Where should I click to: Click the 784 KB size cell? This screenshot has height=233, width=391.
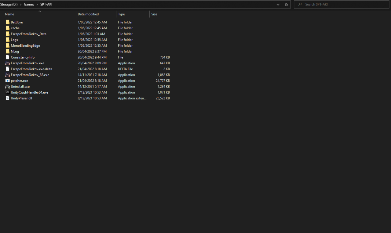tap(165, 57)
